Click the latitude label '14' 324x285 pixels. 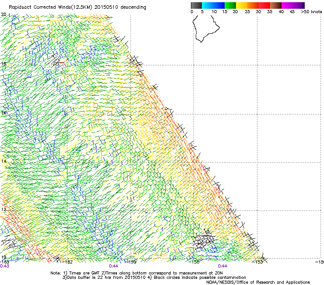pyautogui.click(x=4, y=161)
